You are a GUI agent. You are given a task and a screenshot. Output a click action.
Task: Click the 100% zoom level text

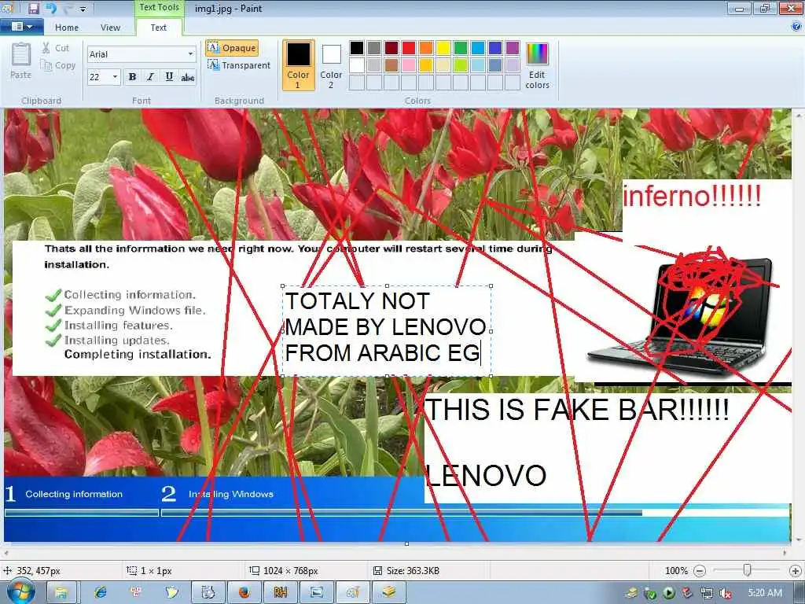point(675,571)
